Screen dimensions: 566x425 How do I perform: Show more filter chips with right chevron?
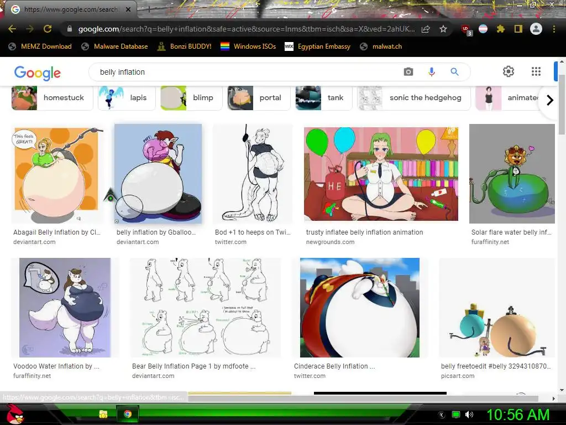click(x=550, y=100)
